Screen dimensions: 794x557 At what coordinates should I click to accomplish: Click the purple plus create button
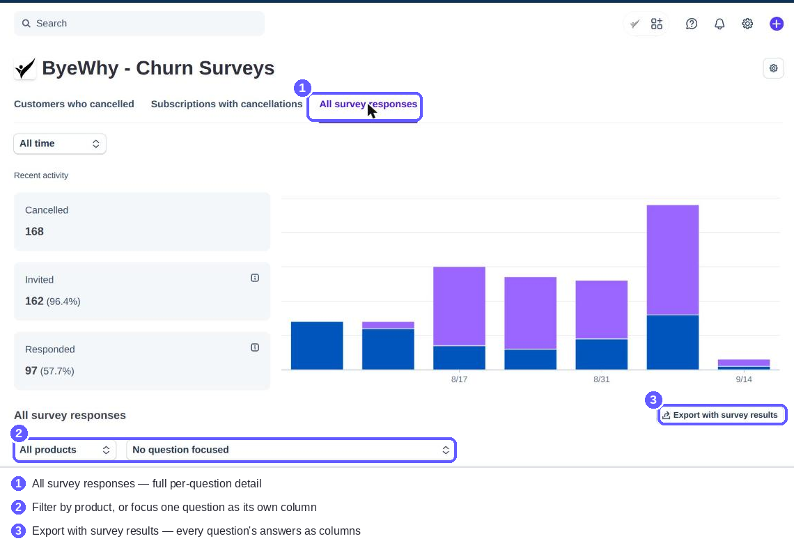click(x=777, y=24)
